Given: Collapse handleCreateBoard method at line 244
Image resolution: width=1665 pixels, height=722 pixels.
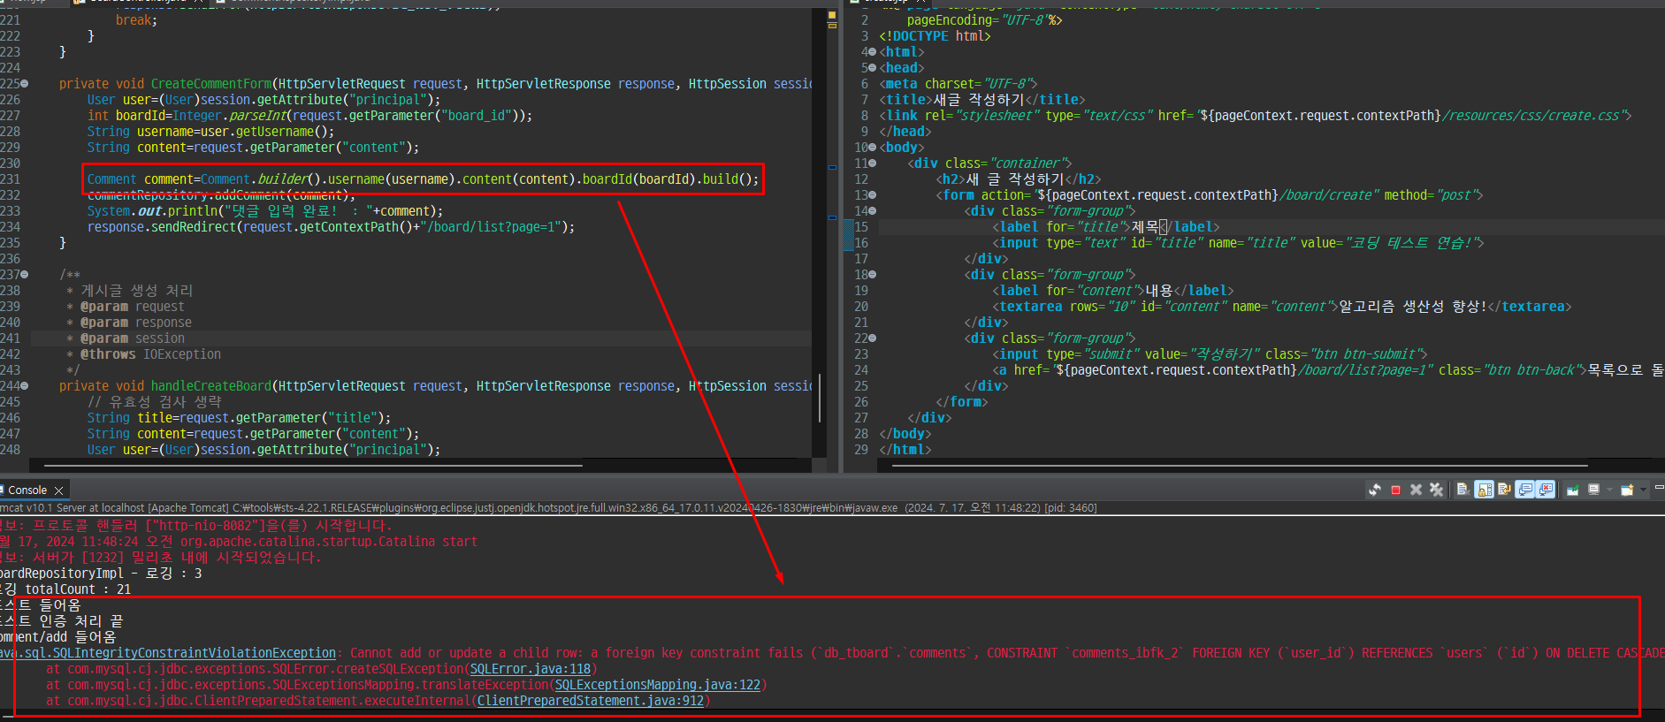Looking at the screenshot, I should point(24,386).
